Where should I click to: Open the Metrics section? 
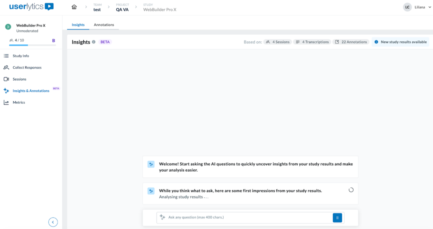(19, 102)
